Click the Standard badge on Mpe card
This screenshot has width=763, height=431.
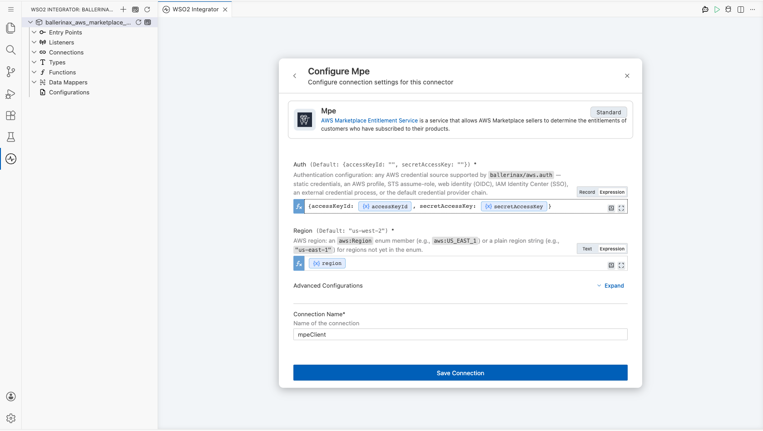(609, 113)
